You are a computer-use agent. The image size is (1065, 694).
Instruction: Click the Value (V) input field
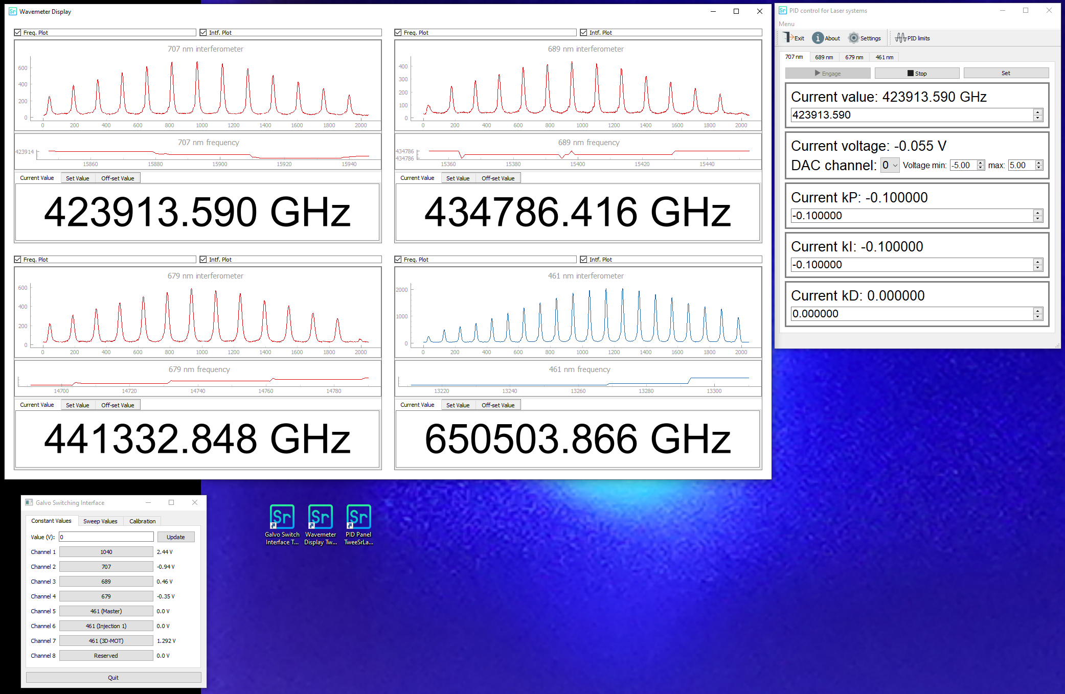tap(106, 537)
